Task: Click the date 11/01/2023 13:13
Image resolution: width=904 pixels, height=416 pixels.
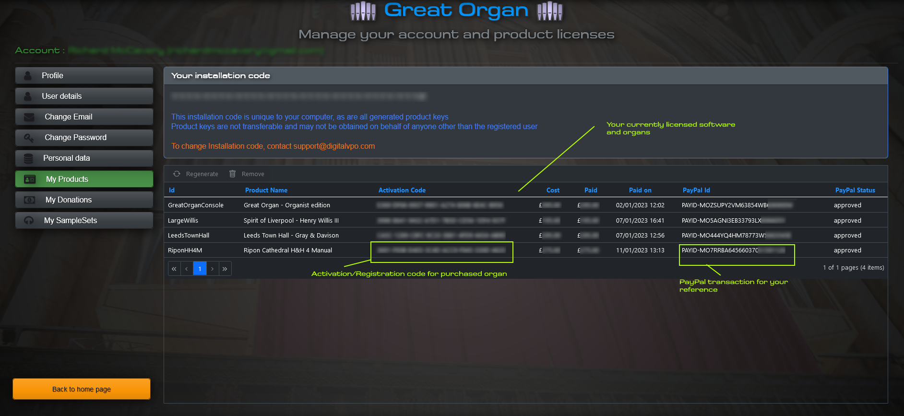Action: pos(640,250)
